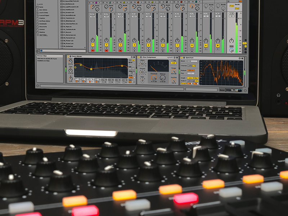288x216 pixels.
Task: Toggle track 7 activator button
Action: [x=177, y=45]
